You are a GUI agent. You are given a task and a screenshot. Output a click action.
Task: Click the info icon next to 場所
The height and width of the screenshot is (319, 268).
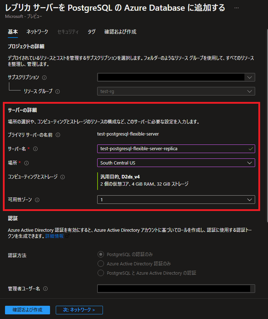pos(26,163)
